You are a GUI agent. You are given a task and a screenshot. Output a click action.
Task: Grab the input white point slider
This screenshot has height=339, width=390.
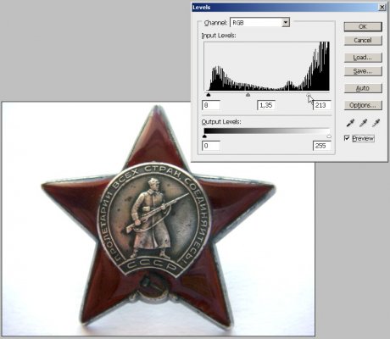tap(309, 95)
